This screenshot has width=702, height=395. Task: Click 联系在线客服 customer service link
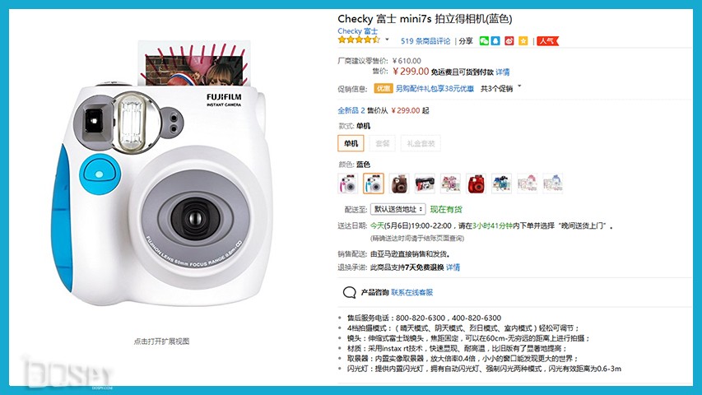(x=411, y=292)
